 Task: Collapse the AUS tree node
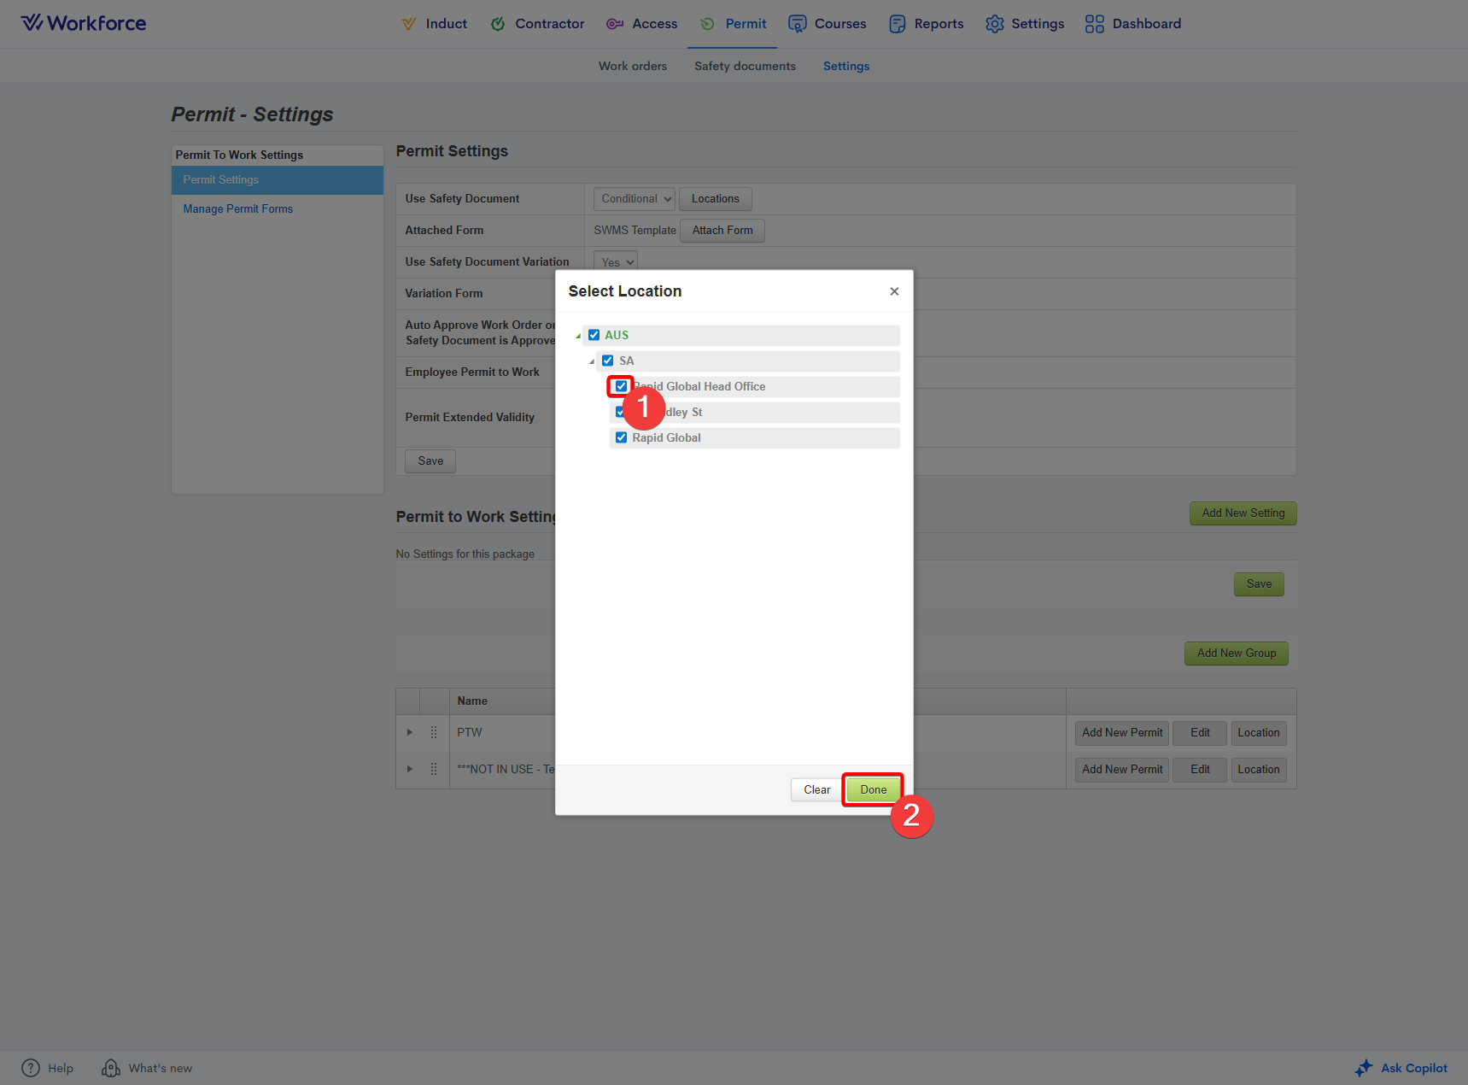click(578, 336)
